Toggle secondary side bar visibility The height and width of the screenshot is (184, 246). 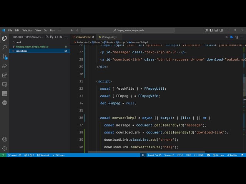coord(221,30)
